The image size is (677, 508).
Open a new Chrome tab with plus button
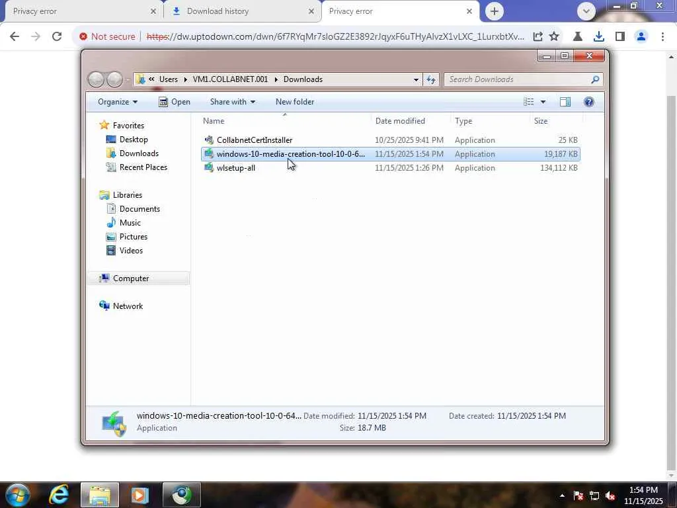pyautogui.click(x=495, y=11)
